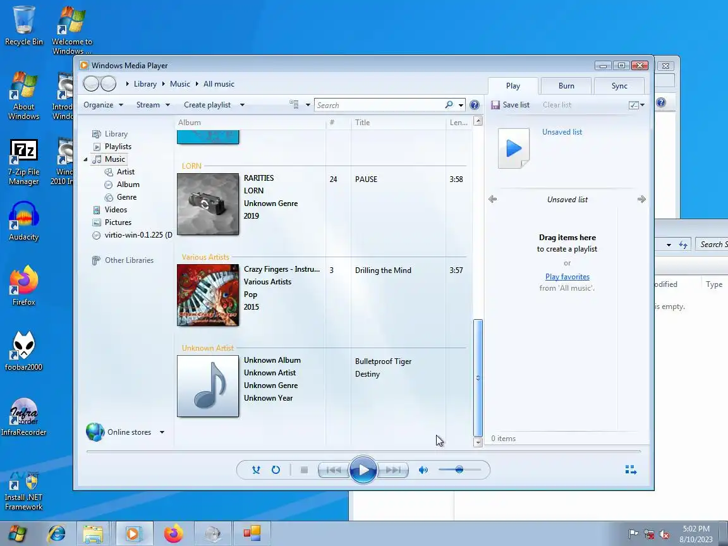Turn on shuffle in playback controls
The image size is (728, 546).
pos(256,470)
